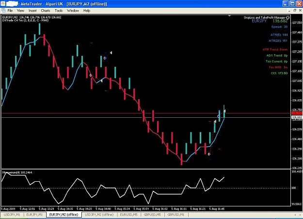Click the chart shift triangle marker at chart top
Screen dimensions: 303x219
[229, 16]
